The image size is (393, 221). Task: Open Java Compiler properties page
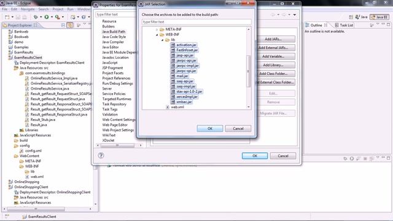coord(113,42)
